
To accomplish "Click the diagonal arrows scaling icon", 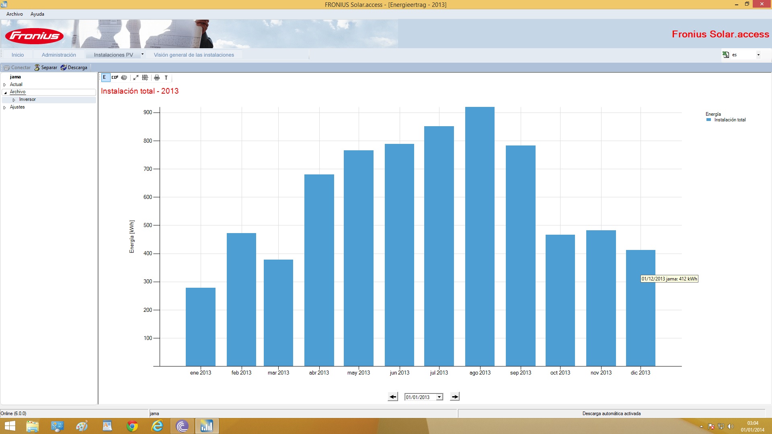I will point(136,78).
